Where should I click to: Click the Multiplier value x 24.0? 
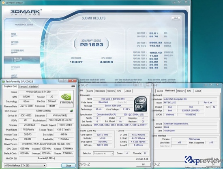(103, 138)
